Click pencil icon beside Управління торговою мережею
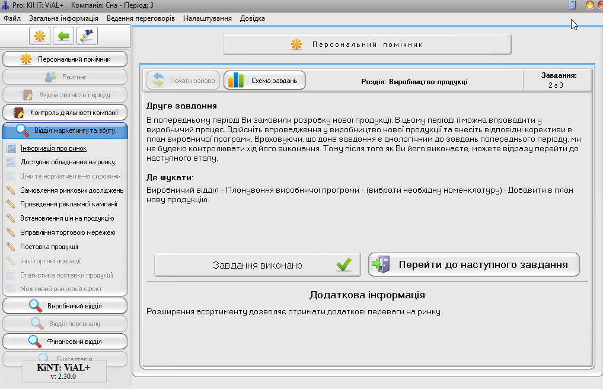 point(11,232)
